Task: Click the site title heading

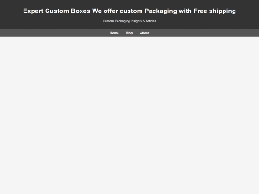Action: coord(129,11)
